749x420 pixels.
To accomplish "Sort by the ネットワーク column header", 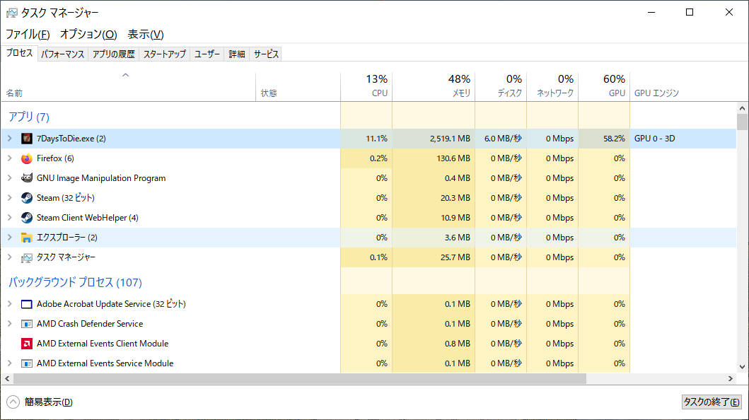I will click(552, 87).
